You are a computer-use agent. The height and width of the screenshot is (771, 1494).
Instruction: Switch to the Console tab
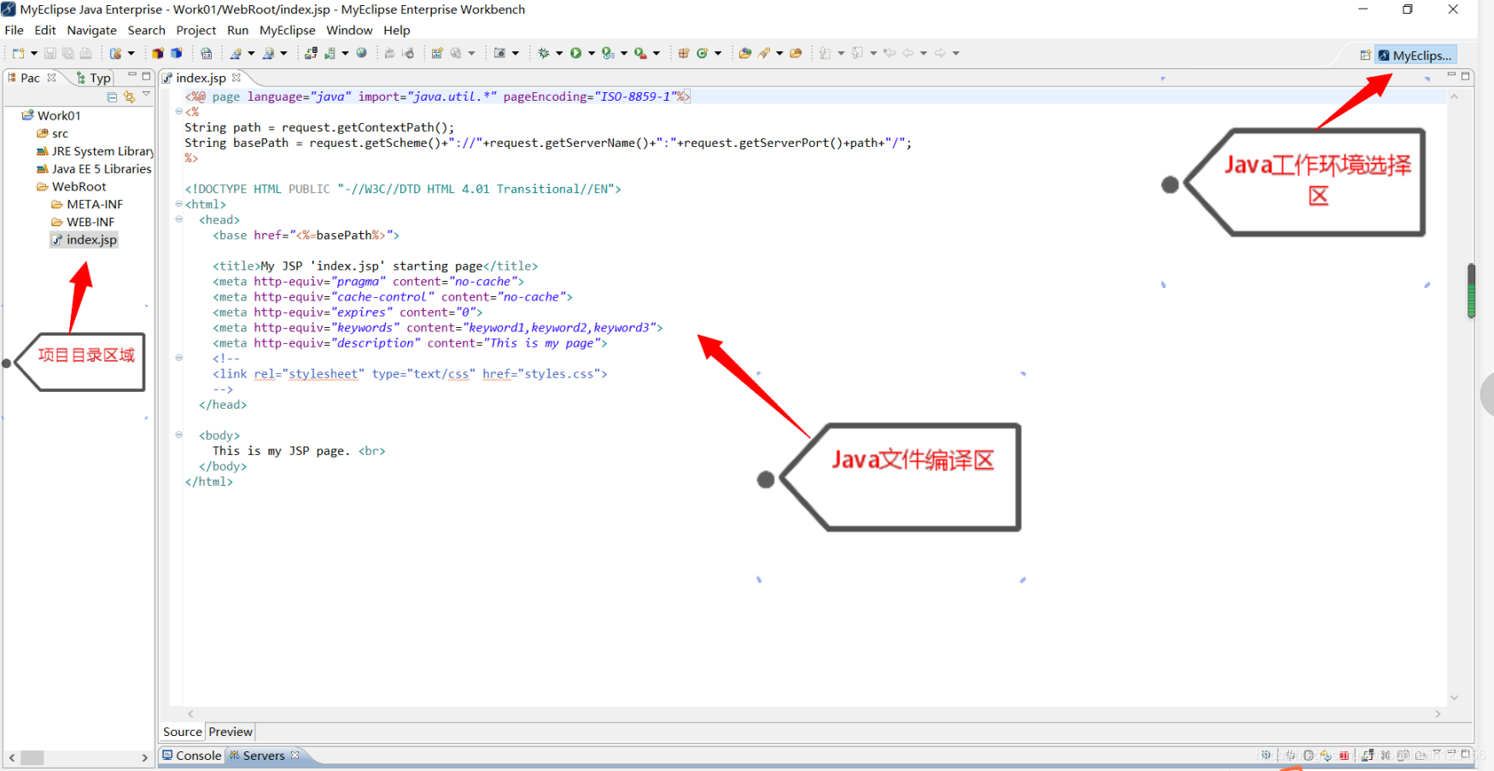click(x=192, y=756)
